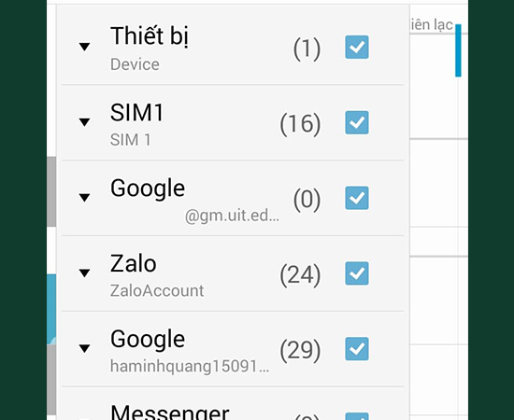This screenshot has height=420, width=514.
Task: Uncheck the Zalo account checkbox
Action: click(x=357, y=273)
